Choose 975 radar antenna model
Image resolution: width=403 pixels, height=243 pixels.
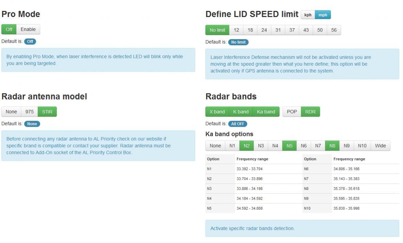tap(30, 112)
